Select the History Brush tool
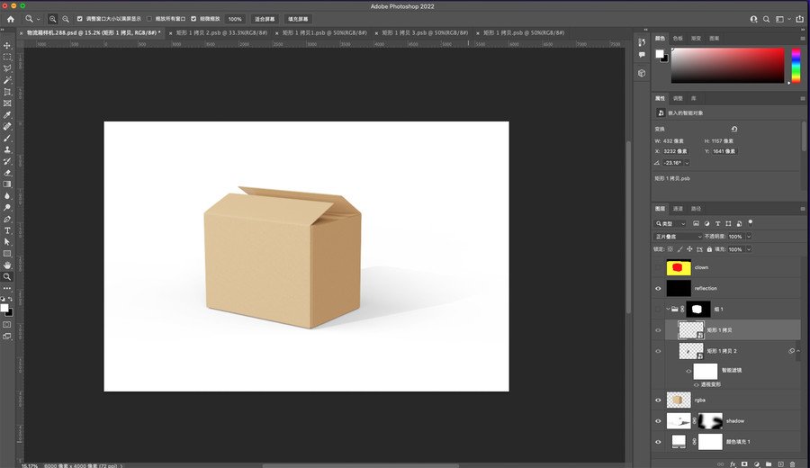The width and height of the screenshot is (810, 468). (x=7, y=161)
